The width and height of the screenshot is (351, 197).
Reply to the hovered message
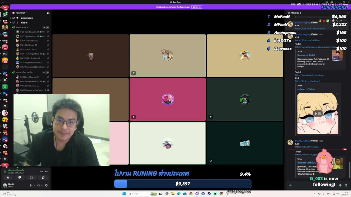click(x=337, y=21)
